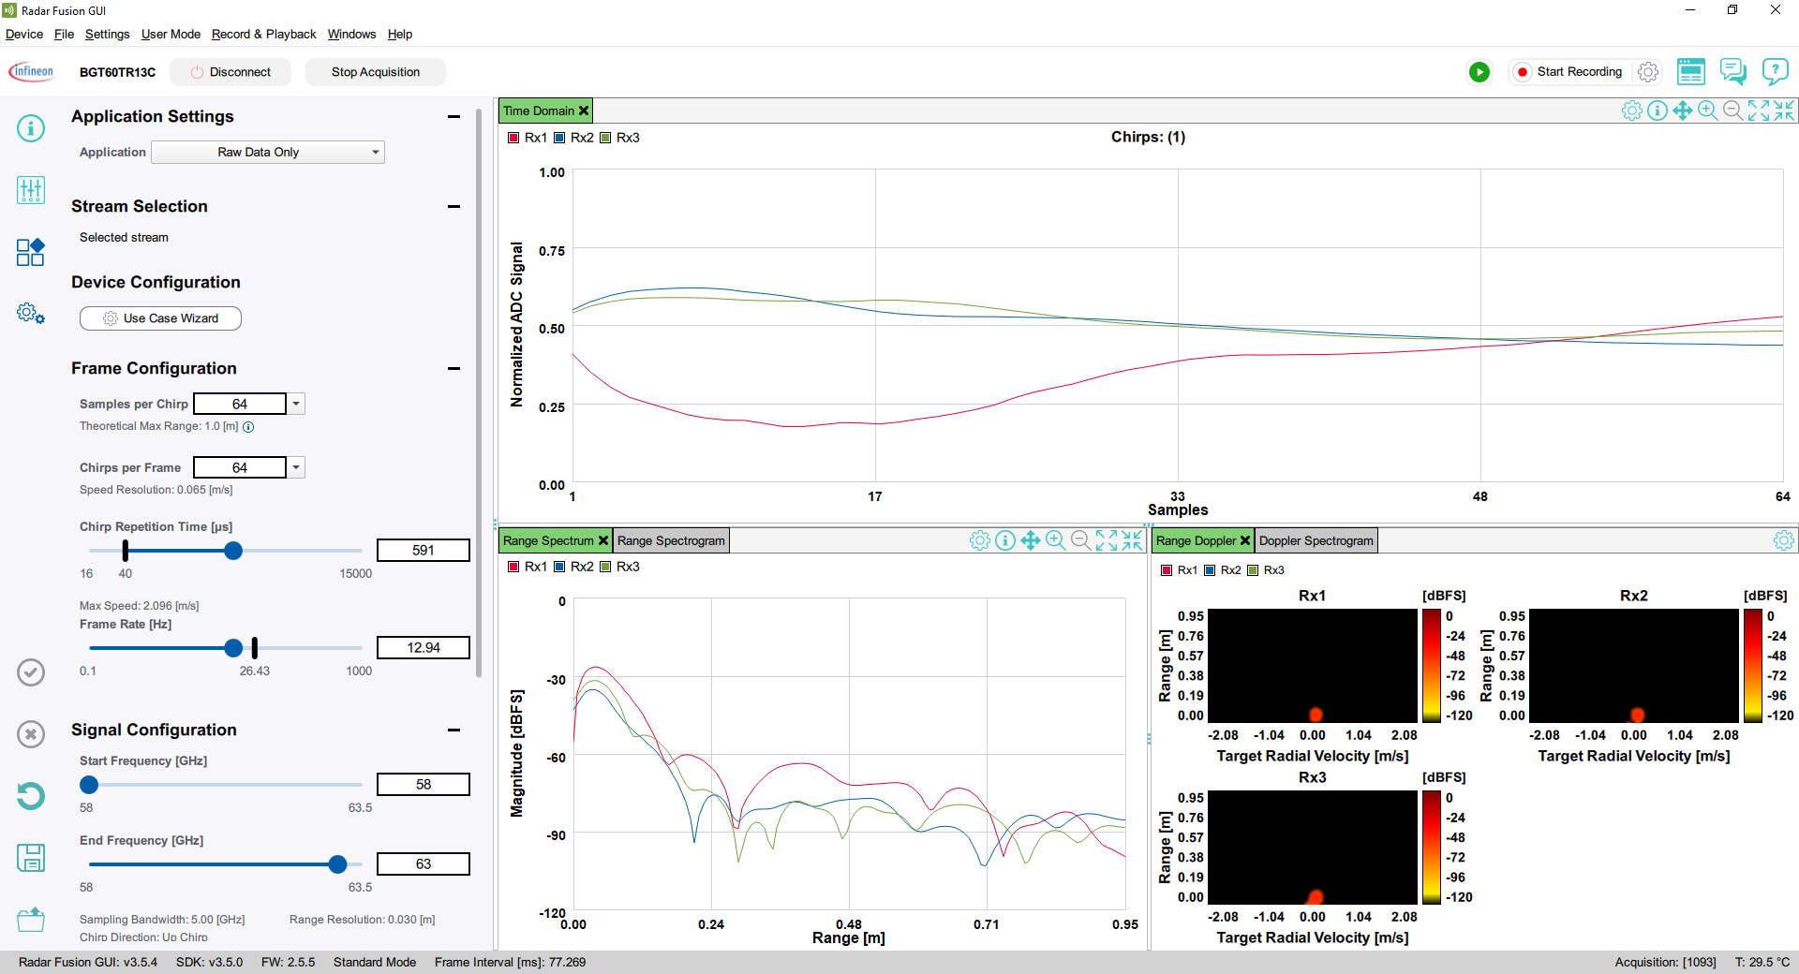The width and height of the screenshot is (1799, 974).
Task: Click Frame Rate slider handle
Action: (x=233, y=647)
